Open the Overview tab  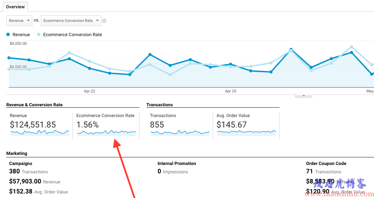[x=15, y=7]
